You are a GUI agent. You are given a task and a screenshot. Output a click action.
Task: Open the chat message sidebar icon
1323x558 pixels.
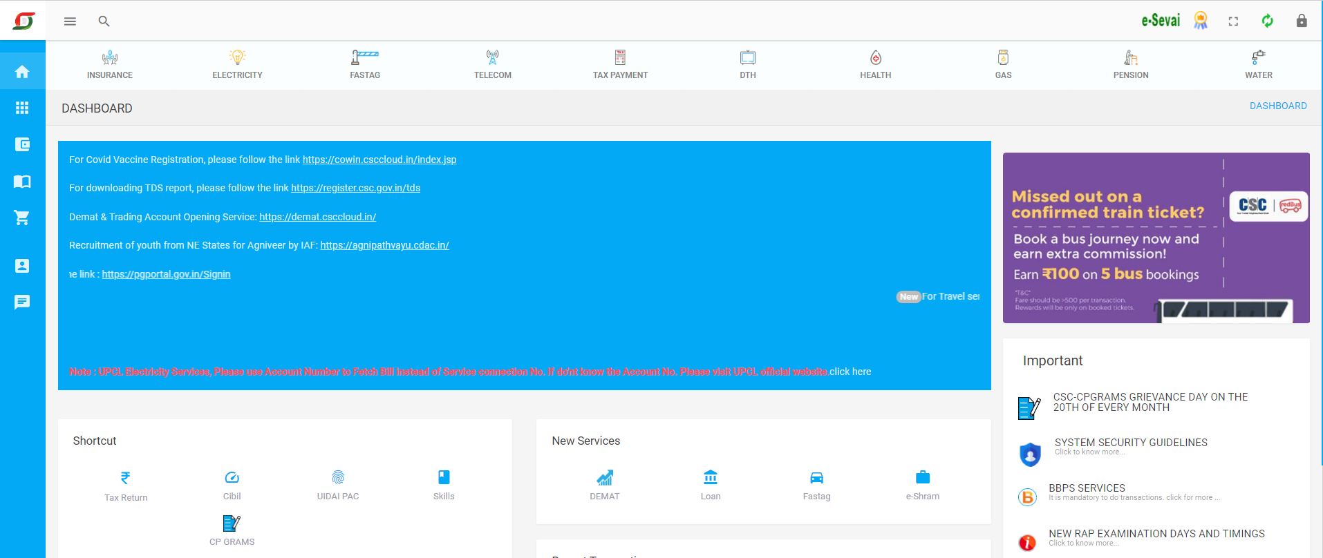[x=22, y=302]
